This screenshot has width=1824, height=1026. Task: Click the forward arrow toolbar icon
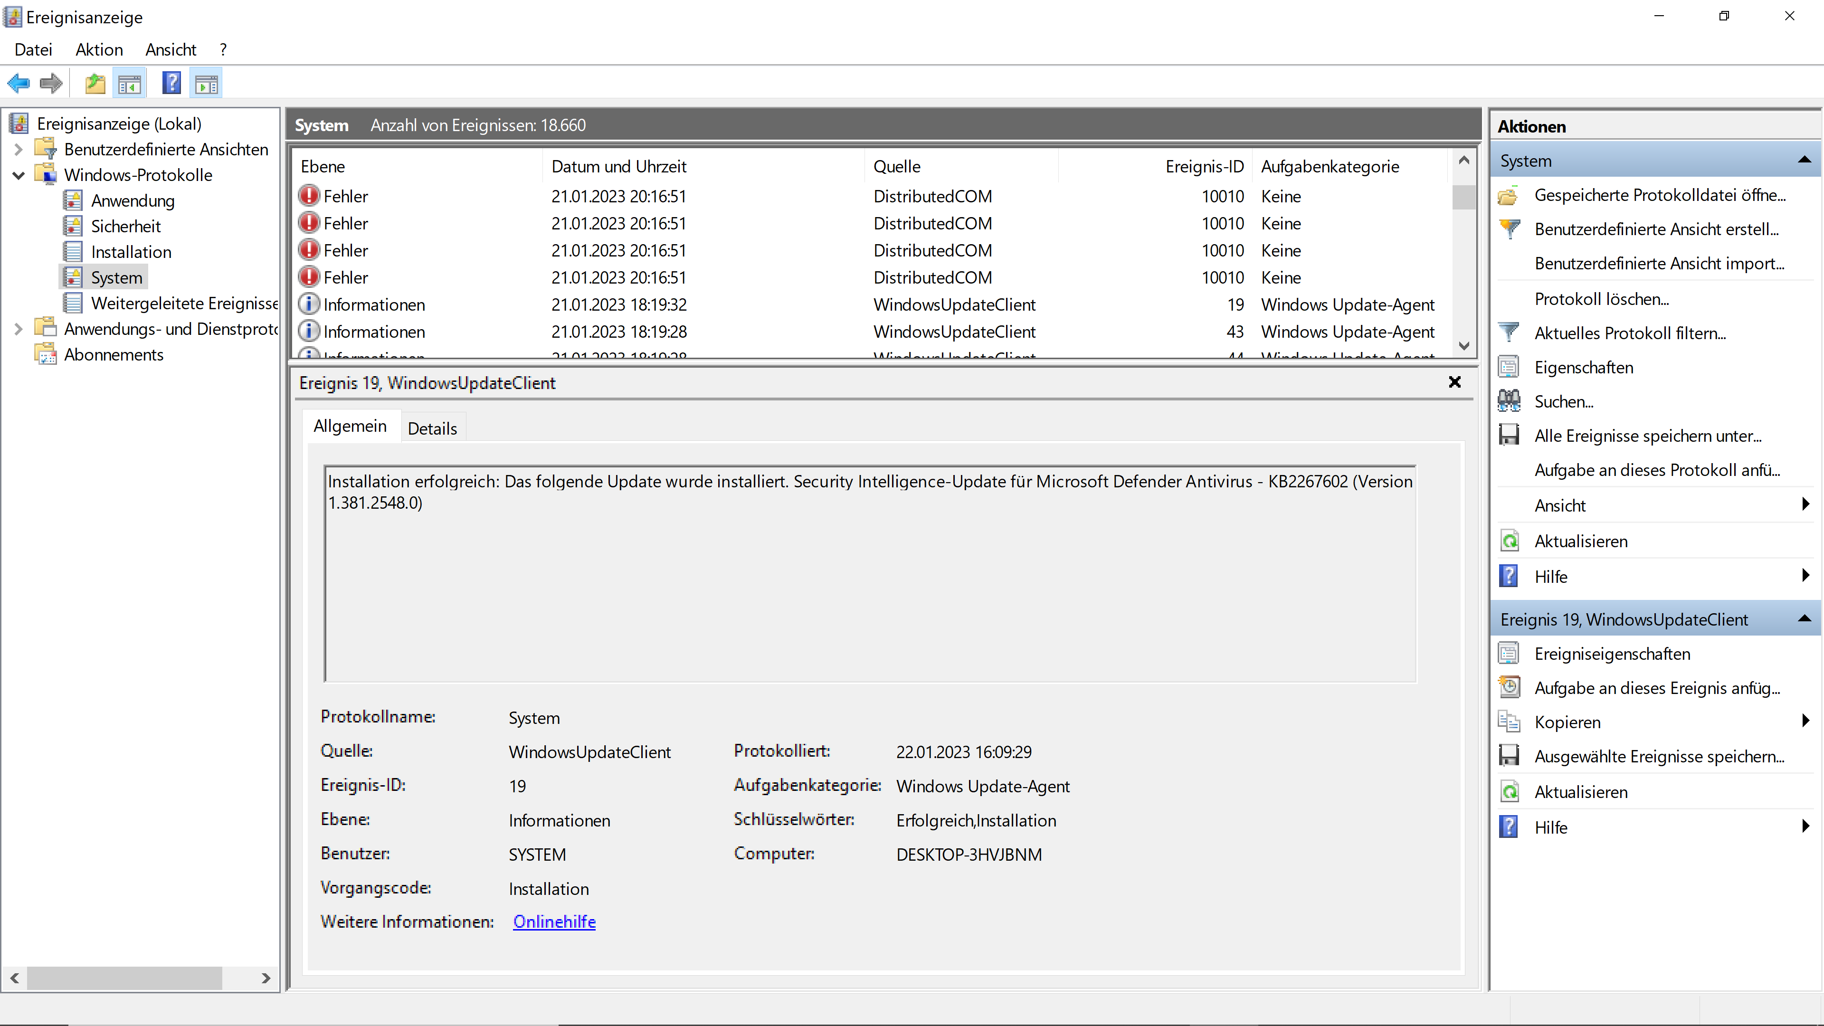click(51, 84)
